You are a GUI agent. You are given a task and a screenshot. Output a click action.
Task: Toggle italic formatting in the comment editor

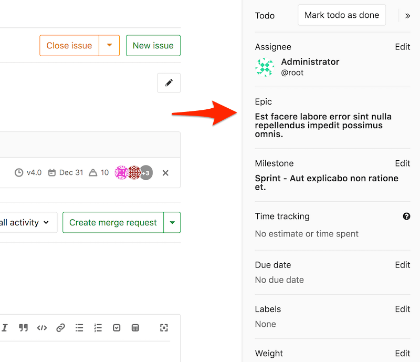[x=5, y=327]
